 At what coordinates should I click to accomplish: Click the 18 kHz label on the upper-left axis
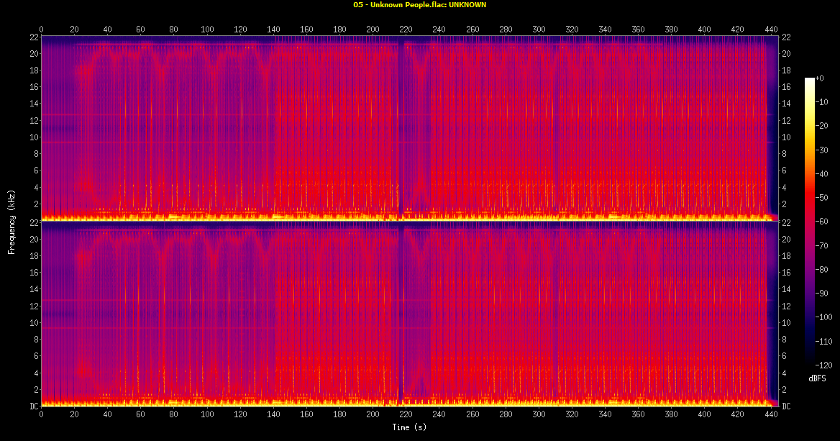click(32, 71)
